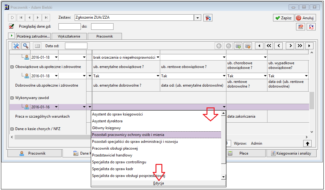Click the remove row icon with orange minus

(248, 46)
